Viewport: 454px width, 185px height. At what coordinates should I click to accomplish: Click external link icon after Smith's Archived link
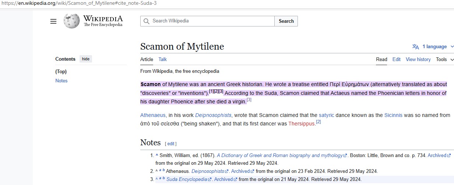449,156
